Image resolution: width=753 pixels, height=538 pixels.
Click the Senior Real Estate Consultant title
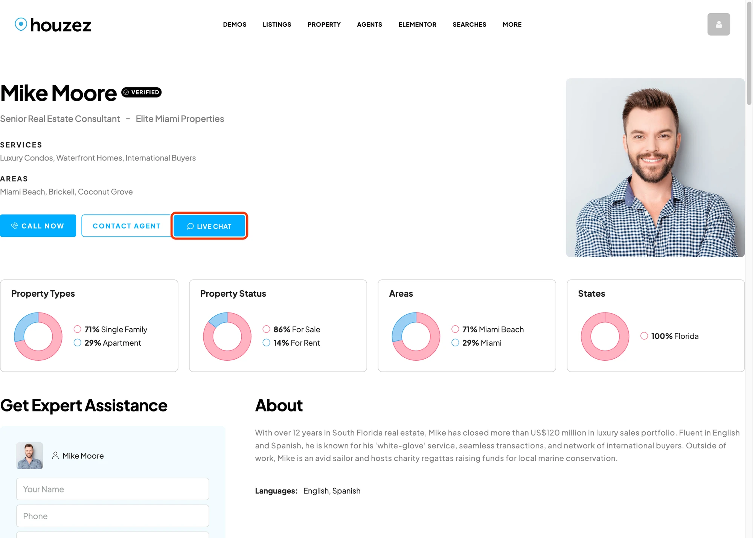click(x=60, y=119)
